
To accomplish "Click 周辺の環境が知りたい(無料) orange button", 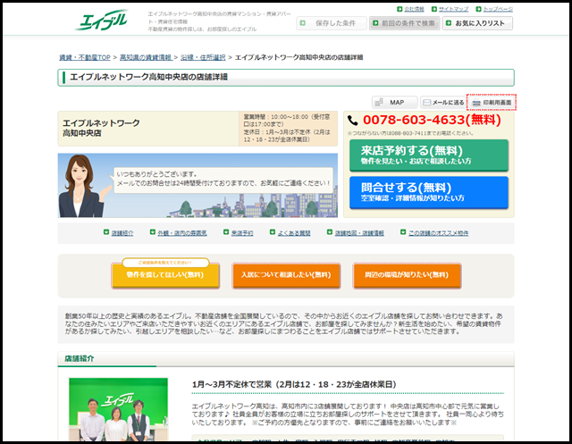I will point(407,275).
